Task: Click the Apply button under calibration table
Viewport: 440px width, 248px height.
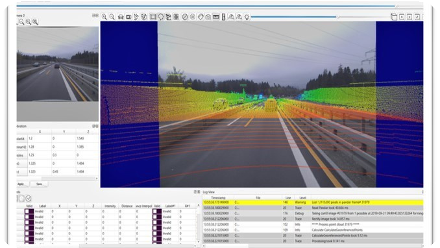Action: point(21,184)
